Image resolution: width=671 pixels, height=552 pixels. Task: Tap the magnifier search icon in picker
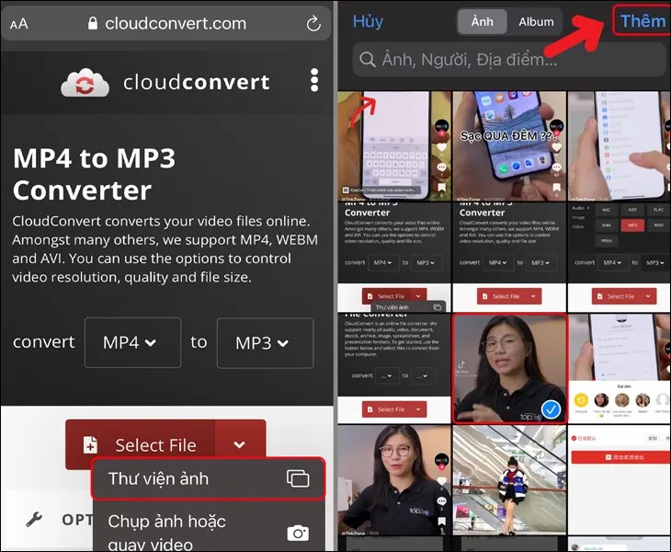(x=367, y=60)
